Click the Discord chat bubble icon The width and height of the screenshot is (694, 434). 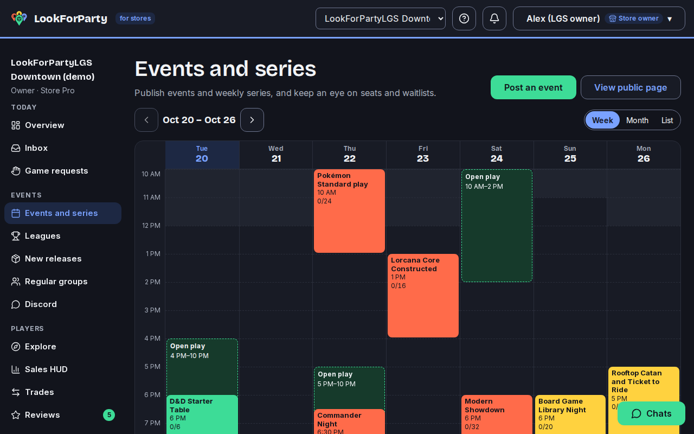pyautogui.click(x=16, y=304)
